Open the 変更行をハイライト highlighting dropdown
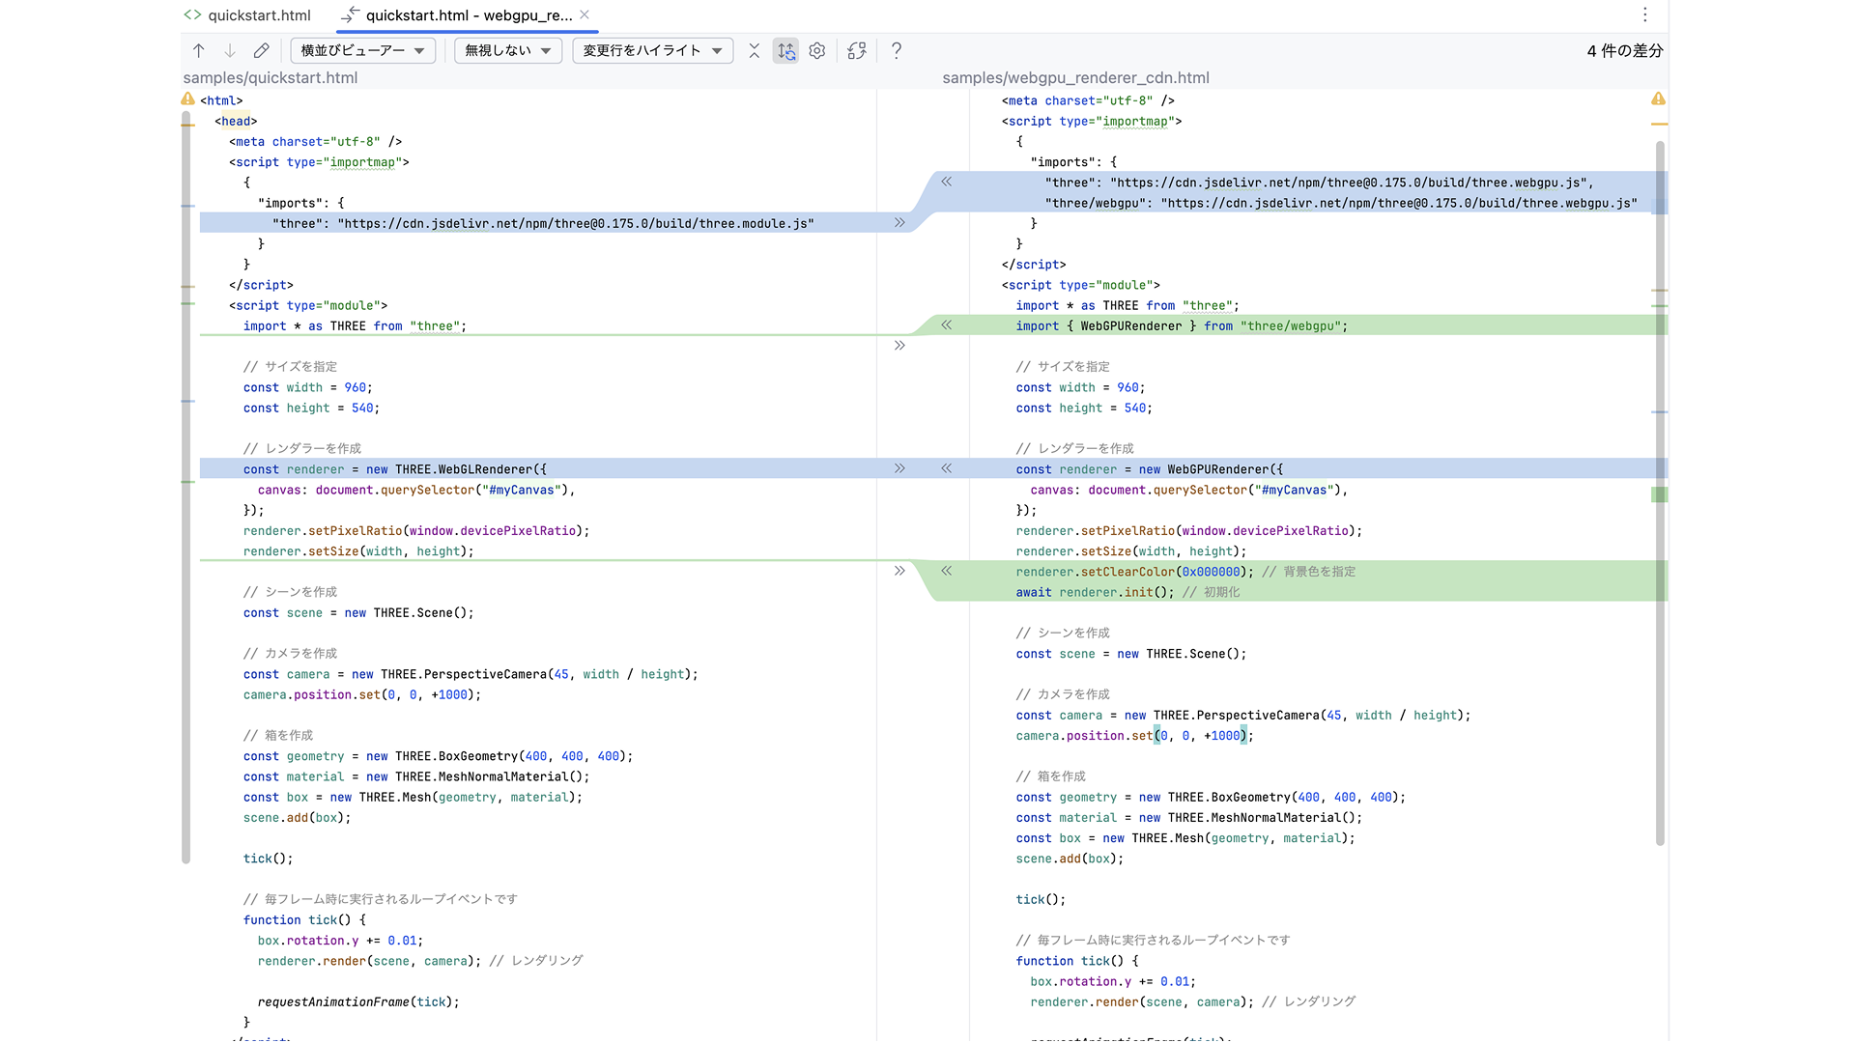 (x=653, y=51)
